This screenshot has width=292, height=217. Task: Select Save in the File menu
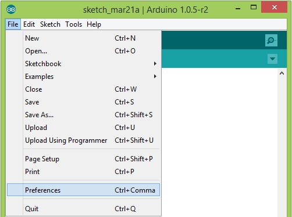click(x=83, y=102)
